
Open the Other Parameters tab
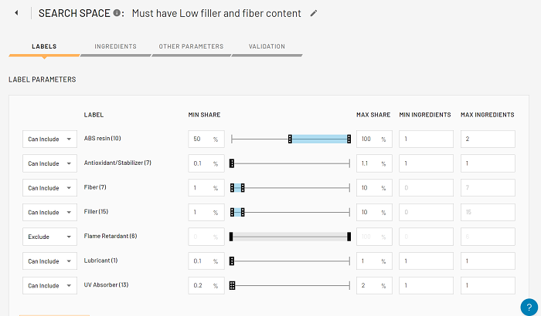[x=191, y=47]
